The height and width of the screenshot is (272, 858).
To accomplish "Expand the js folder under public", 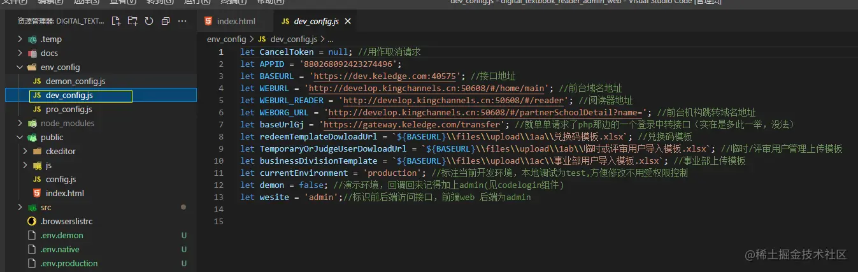I will click(25, 165).
